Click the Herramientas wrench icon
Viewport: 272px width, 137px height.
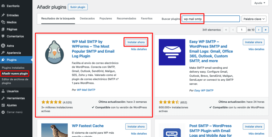tap(3, 98)
